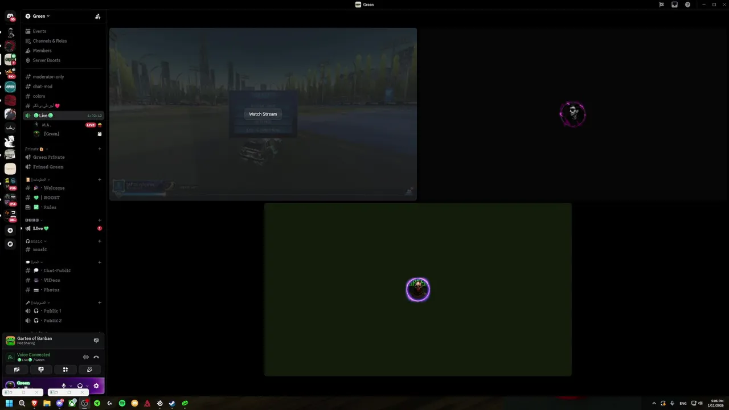
Task: Add channel above Public 1 voice channel
Action: pyautogui.click(x=100, y=303)
